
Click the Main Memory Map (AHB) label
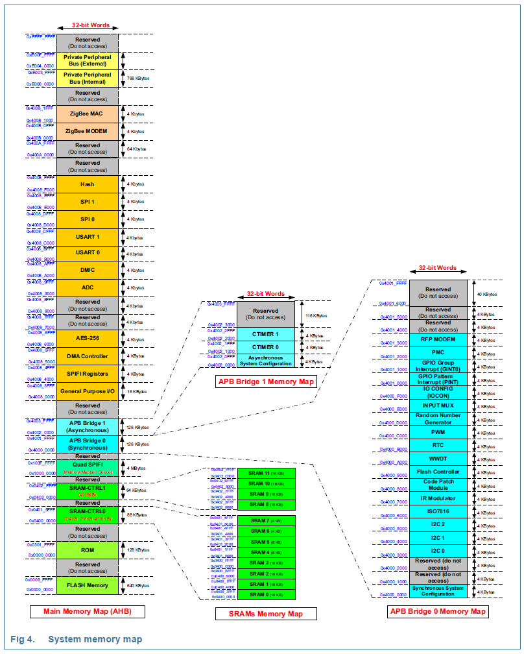(x=88, y=611)
